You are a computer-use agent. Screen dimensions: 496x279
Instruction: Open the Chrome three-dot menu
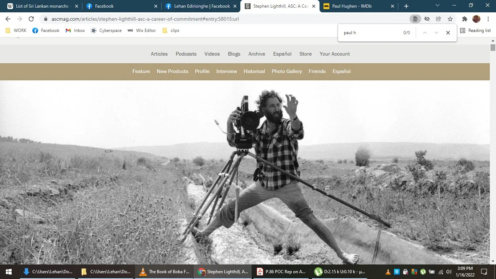point(488,19)
